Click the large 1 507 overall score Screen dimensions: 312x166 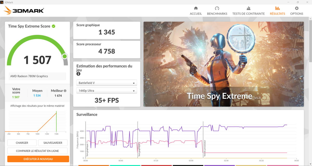point(37,60)
